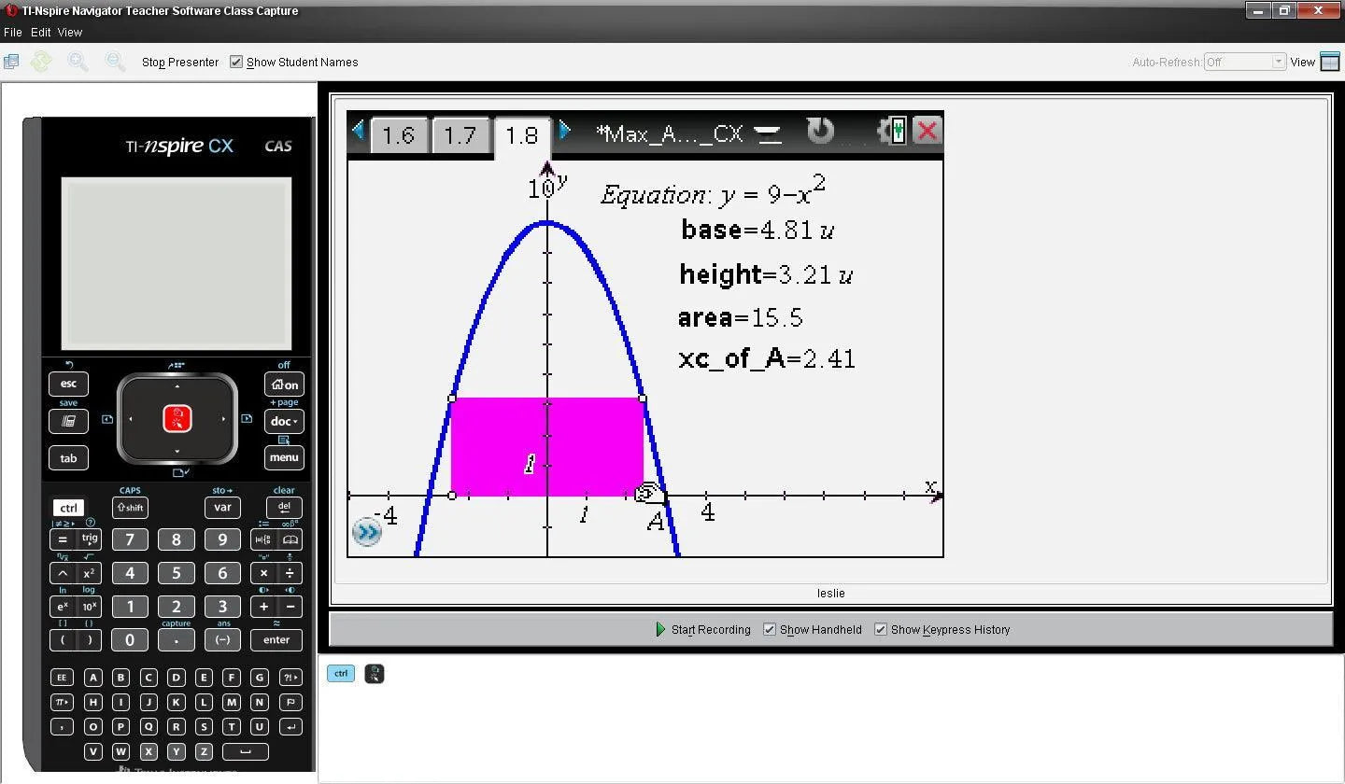Screen dimensions: 1345x784
Task: Disable Show Keypress History
Action: [x=881, y=629]
